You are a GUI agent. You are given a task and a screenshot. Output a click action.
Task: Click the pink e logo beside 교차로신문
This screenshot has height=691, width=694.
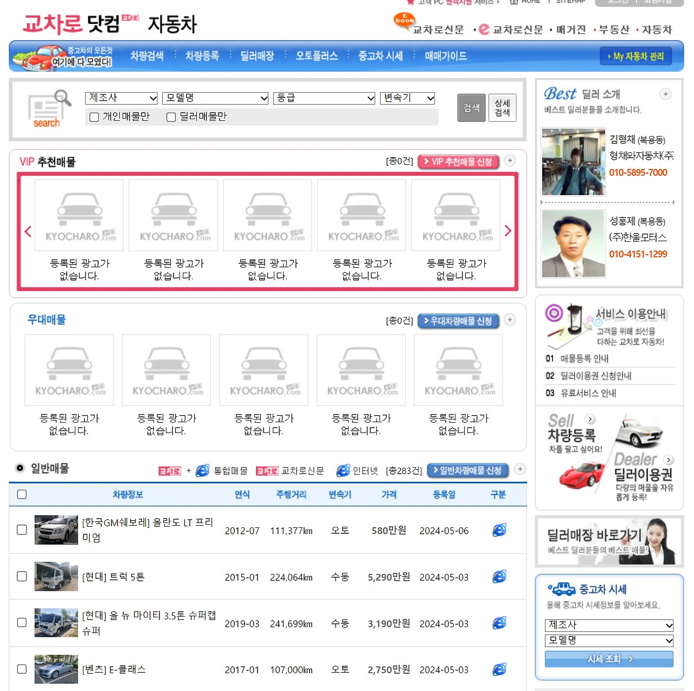point(484,29)
